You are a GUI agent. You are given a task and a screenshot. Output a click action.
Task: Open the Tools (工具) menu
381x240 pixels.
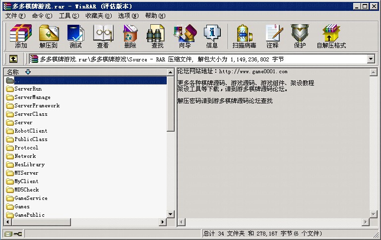coord(68,16)
